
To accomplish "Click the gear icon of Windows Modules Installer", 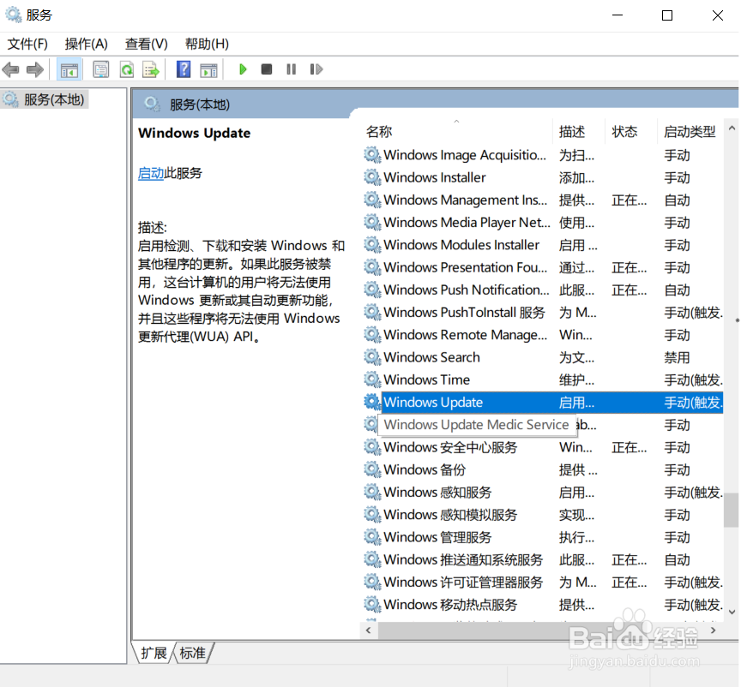I will 372,245.
